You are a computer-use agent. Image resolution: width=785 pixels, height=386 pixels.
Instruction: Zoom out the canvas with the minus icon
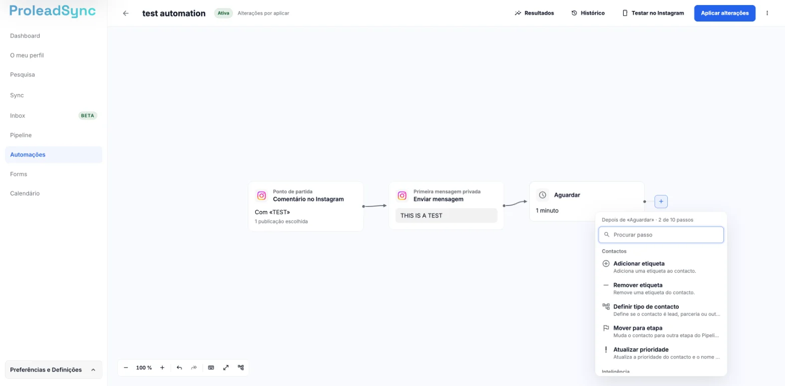pyautogui.click(x=126, y=367)
